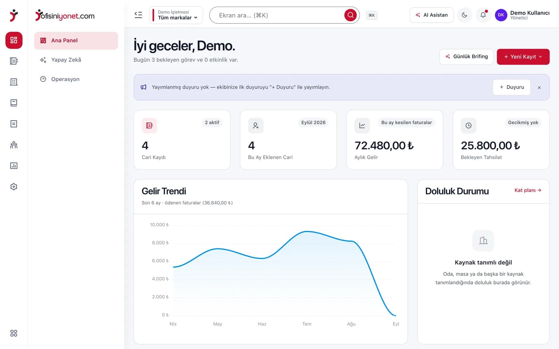Click the Bu ay kesilen faturalar badge

coord(407,122)
